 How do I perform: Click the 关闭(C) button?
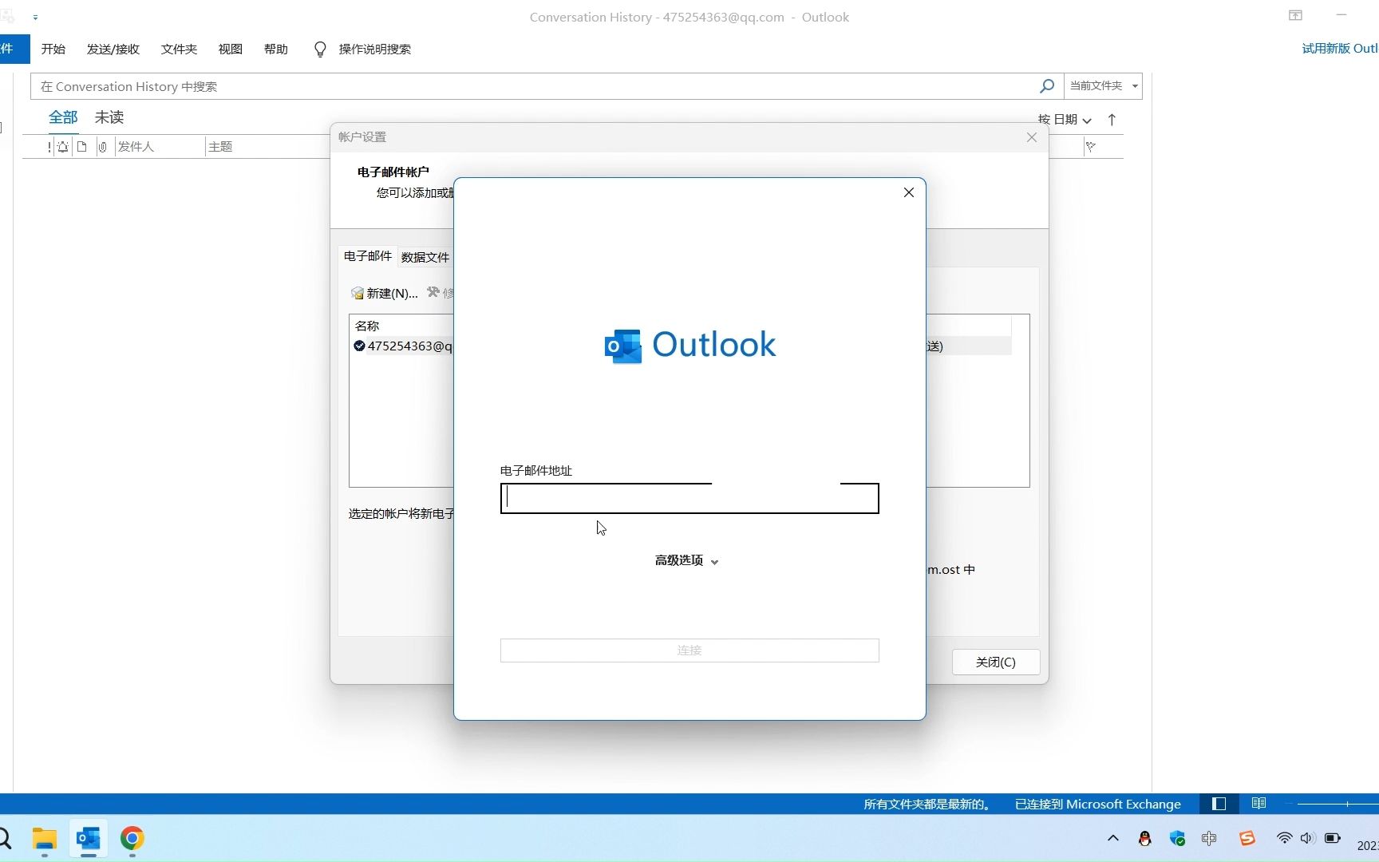[x=995, y=662]
